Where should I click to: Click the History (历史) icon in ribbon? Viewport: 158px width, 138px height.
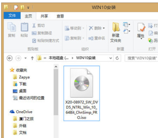click(x=150, y=41)
